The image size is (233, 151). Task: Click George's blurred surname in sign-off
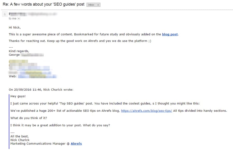pyautogui.click(x=32, y=55)
